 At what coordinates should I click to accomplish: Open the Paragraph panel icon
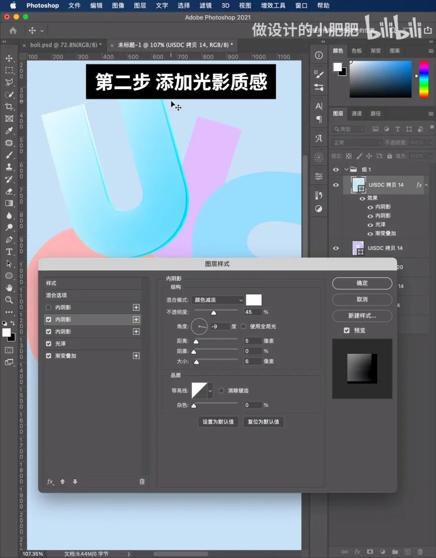click(319, 119)
